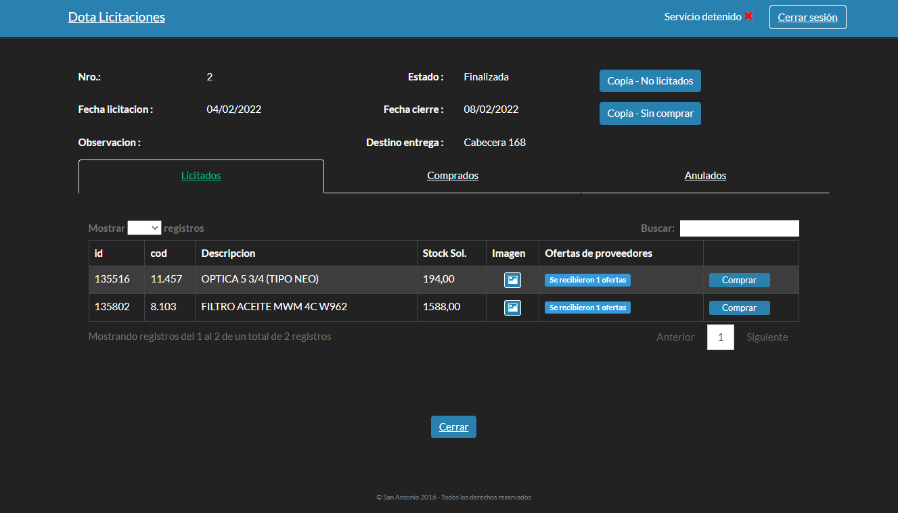The width and height of the screenshot is (898, 513).
Task: Select the Licitados tab
Action: [201, 176]
